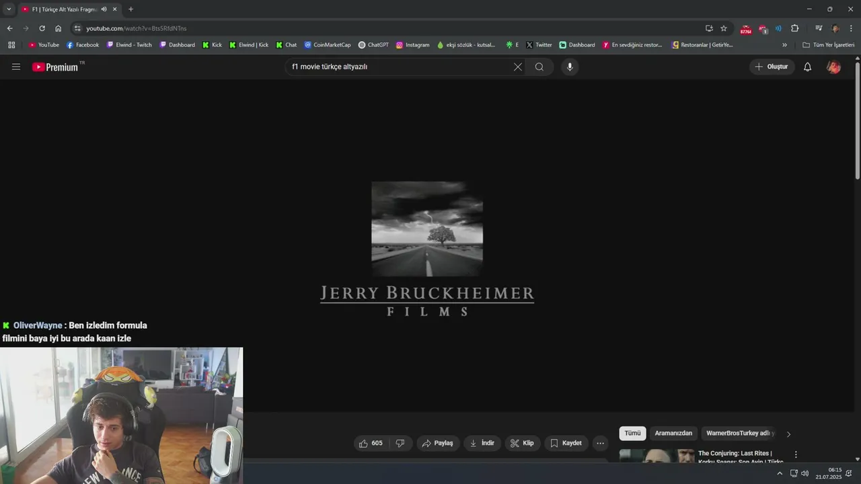This screenshot has width=861, height=484.
Task: Open the apps grid in bookmarks bar
Action: click(x=11, y=45)
